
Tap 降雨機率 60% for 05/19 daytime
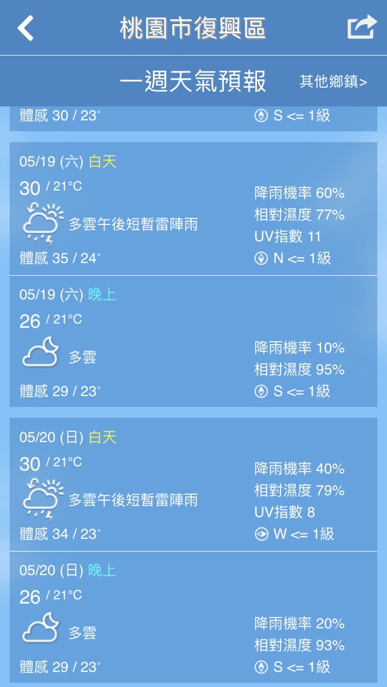[299, 193]
